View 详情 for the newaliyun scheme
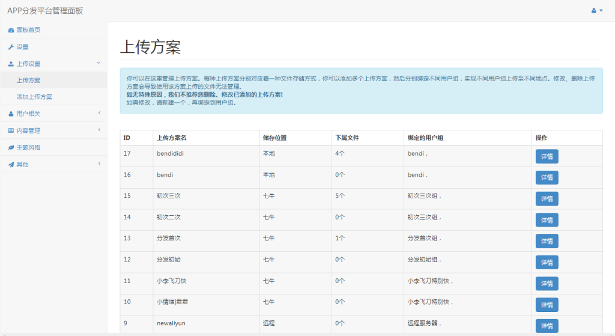 pos(547,326)
